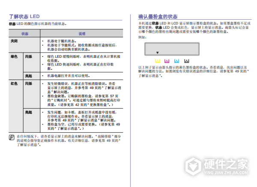Click the cyan toner cartridge icon
This screenshot has height=187, width=257.
point(176,61)
